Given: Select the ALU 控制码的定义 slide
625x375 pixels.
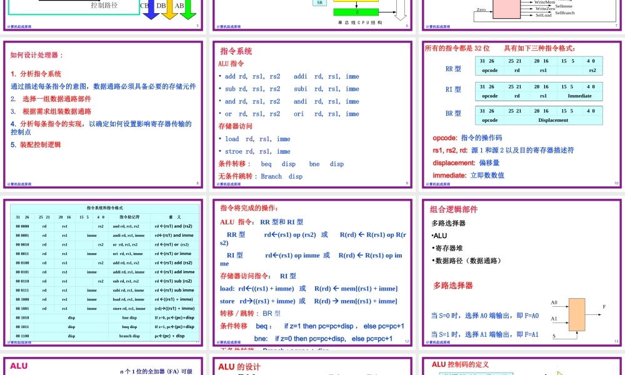Looking at the screenshot, I should [x=522, y=366].
